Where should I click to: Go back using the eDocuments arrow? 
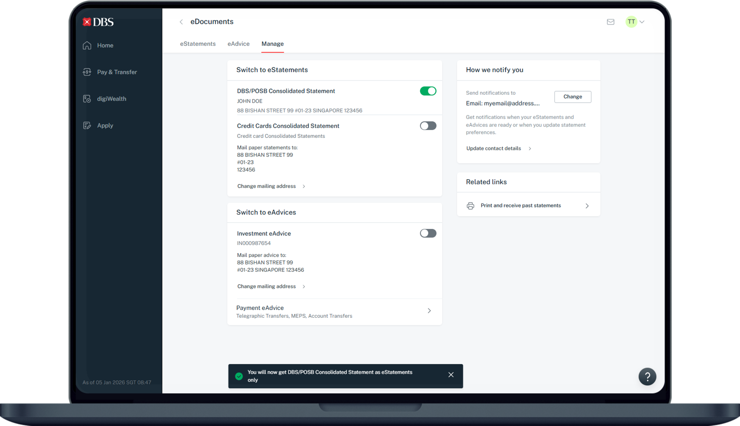click(x=181, y=22)
